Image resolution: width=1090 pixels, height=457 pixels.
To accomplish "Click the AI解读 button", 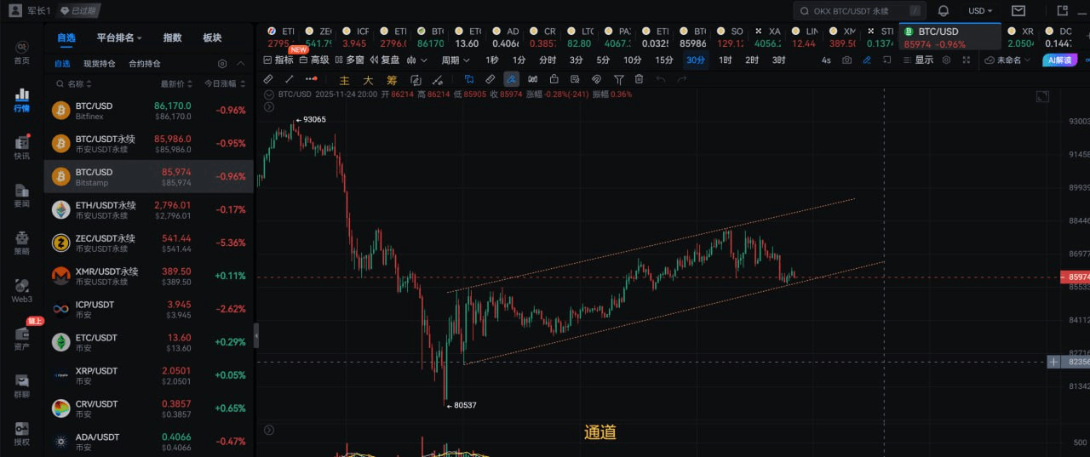I will click(x=1060, y=60).
